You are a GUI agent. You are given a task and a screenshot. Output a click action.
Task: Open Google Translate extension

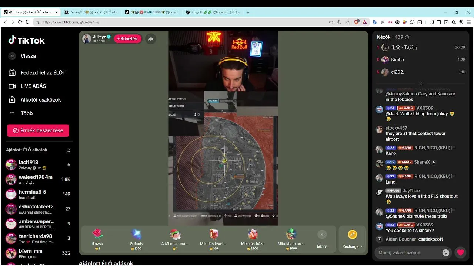[375, 22]
